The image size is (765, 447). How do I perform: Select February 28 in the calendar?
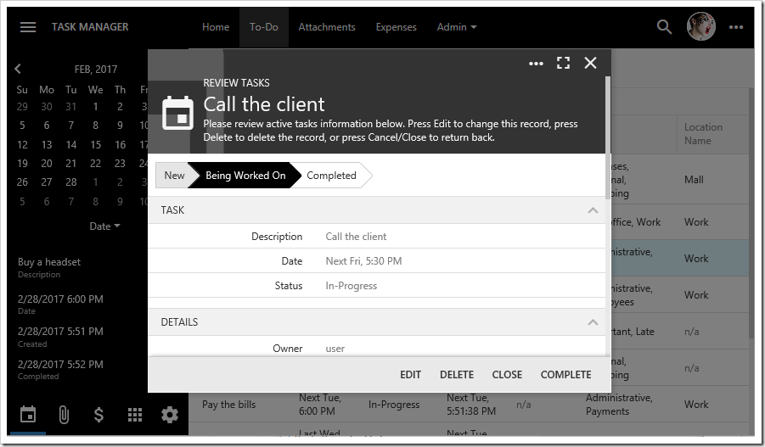71,182
